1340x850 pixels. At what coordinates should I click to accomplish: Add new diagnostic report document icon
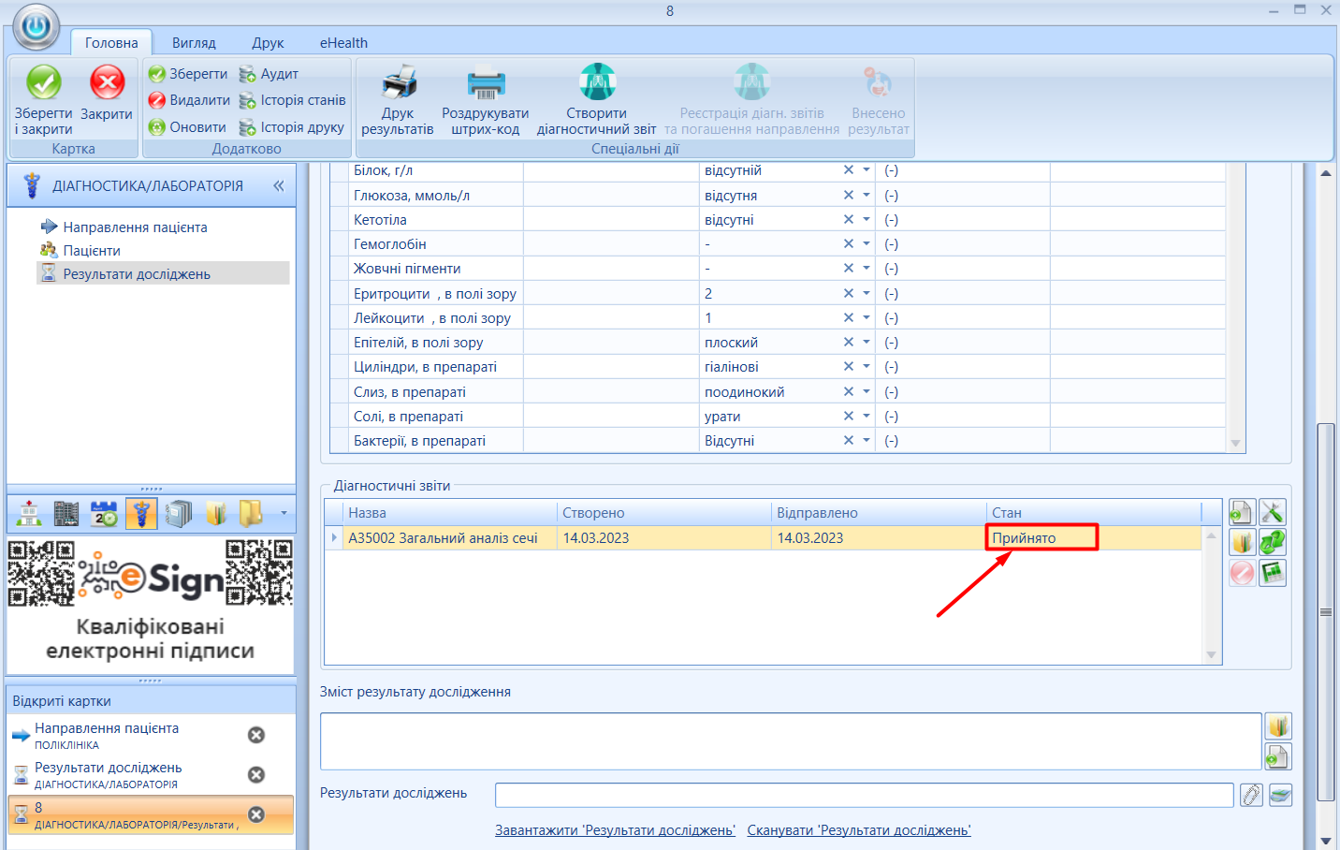pyautogui.click(x=1242, y=512)
